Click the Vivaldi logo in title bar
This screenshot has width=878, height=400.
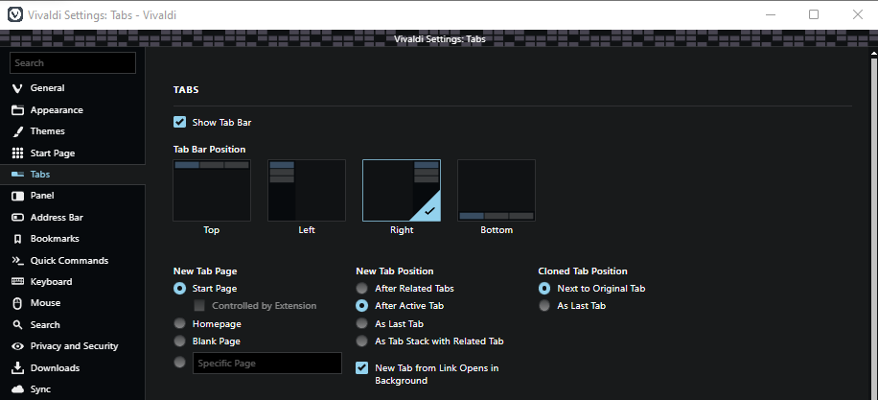[17, 15]
